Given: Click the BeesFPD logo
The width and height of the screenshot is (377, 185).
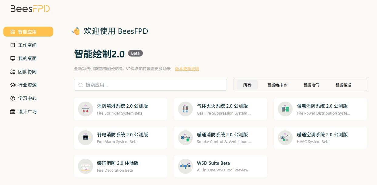Looking at the screenshot, I should tap(30, 9).
